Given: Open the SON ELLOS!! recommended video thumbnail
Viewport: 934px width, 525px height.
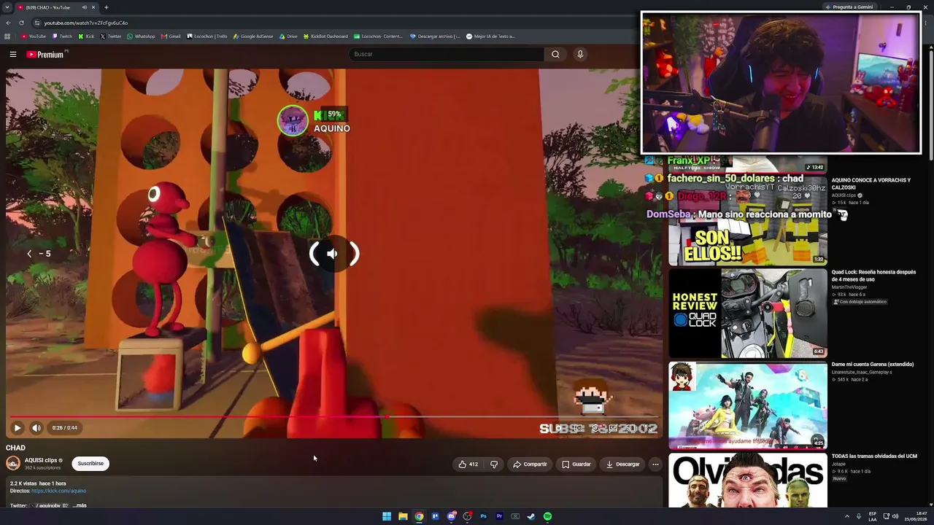Looking at the screenshot, I should tap(748, 222).
